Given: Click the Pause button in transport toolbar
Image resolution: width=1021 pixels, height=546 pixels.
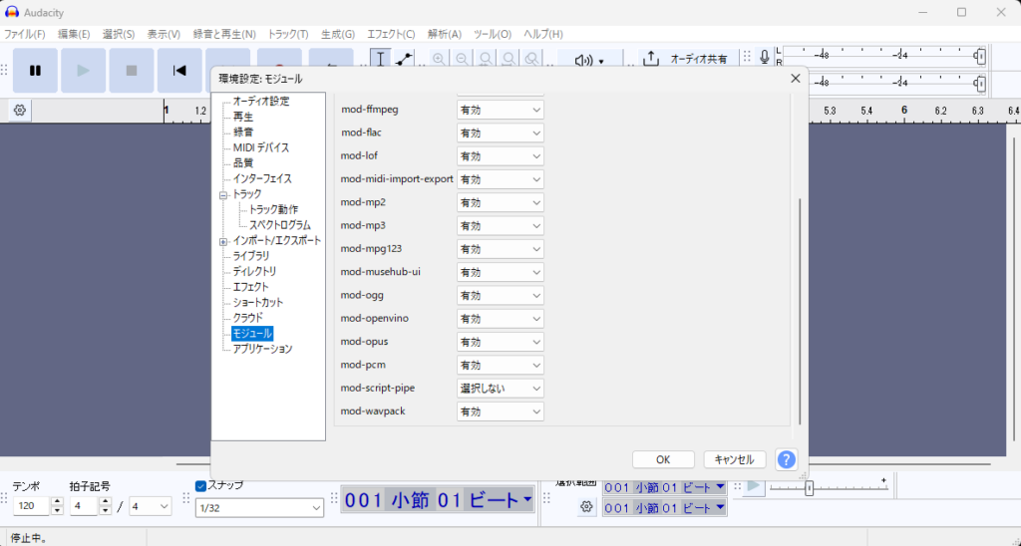Looking at the screenshot, I should (x=36, y=70).
